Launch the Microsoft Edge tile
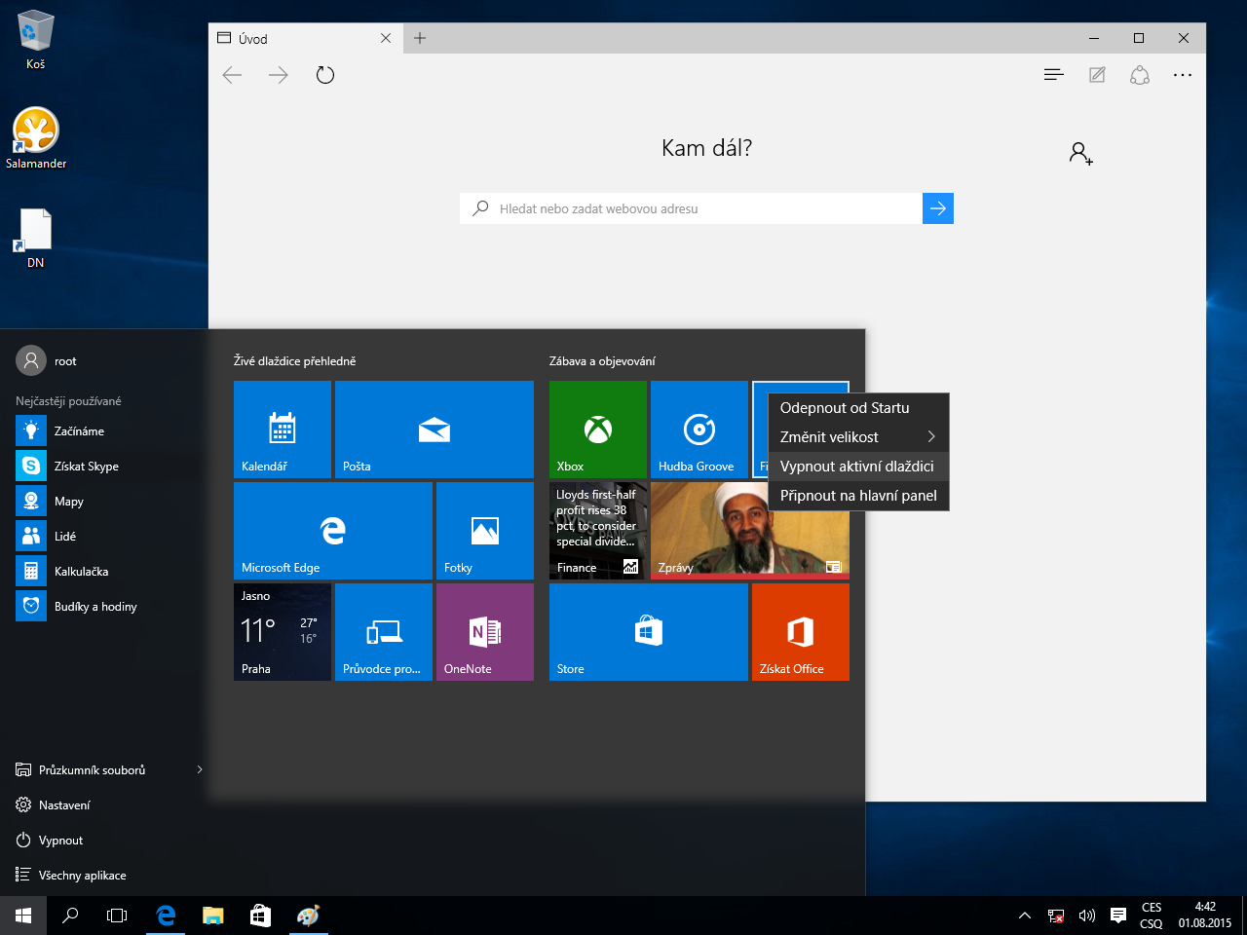Screen dimensions: 1247x935 pyautogui.click(x=333, y=531)
